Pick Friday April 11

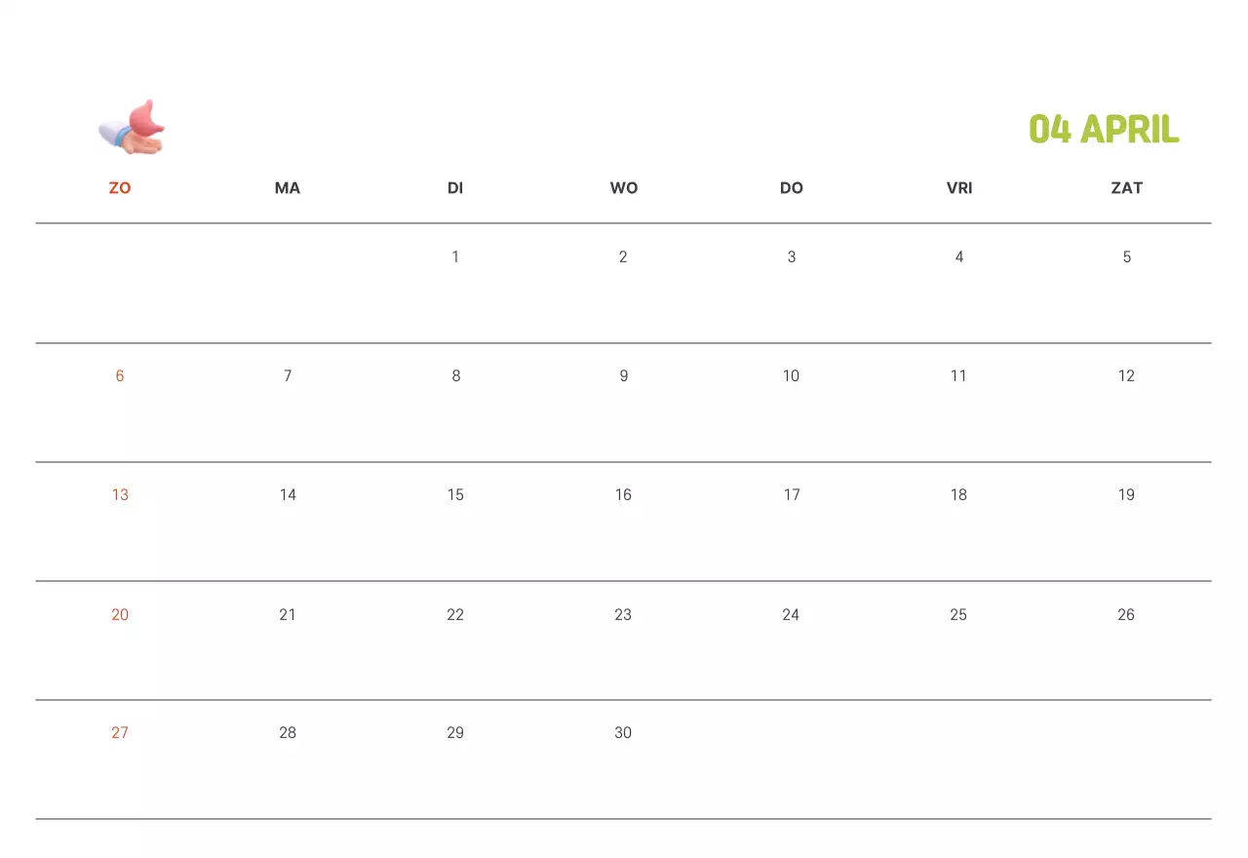[x=959, y=376]
